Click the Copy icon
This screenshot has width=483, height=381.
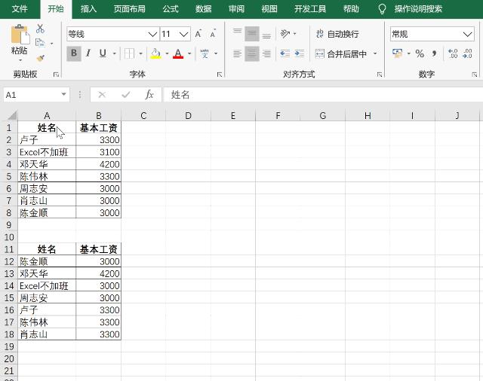[40, 43]
